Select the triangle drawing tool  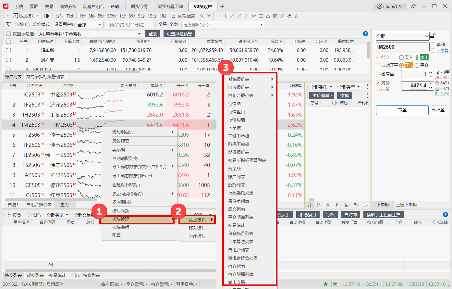[268, 16]
